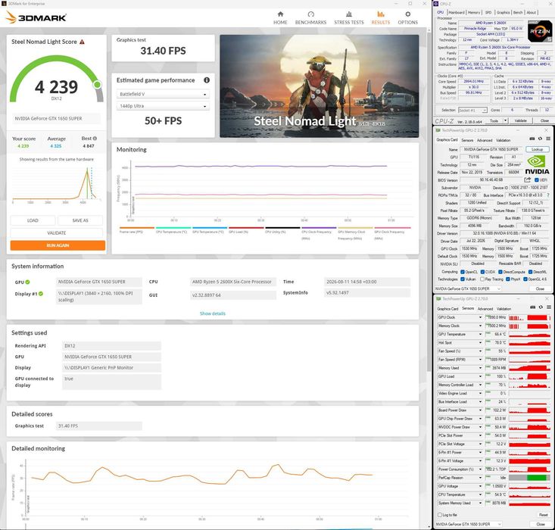
Task: Click refresh icon in GPU-Z Sensors window
Action: click(541, 307)
